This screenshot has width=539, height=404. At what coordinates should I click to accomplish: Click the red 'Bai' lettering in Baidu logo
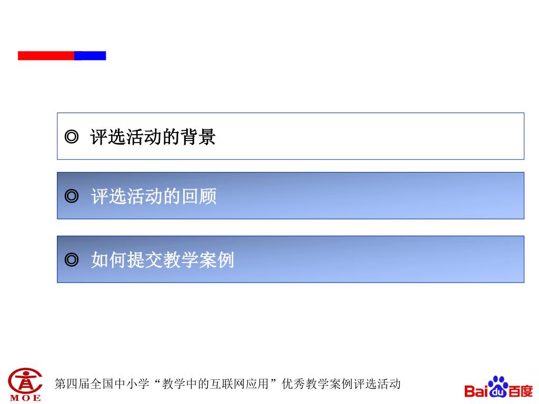click(476, 391)
